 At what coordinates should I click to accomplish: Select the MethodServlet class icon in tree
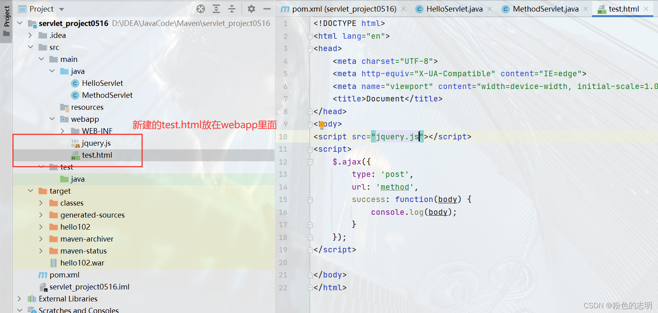[75, 95]
